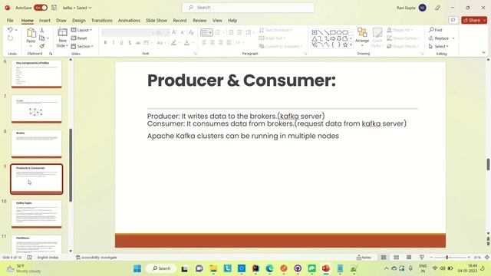Start Slide Show from status bar icon

pos(422,258)
